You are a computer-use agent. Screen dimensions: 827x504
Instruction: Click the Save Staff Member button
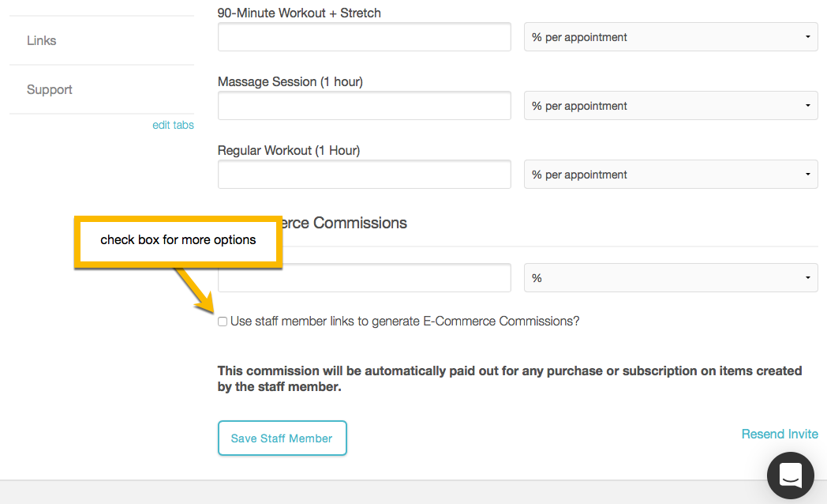pos(282,438)
